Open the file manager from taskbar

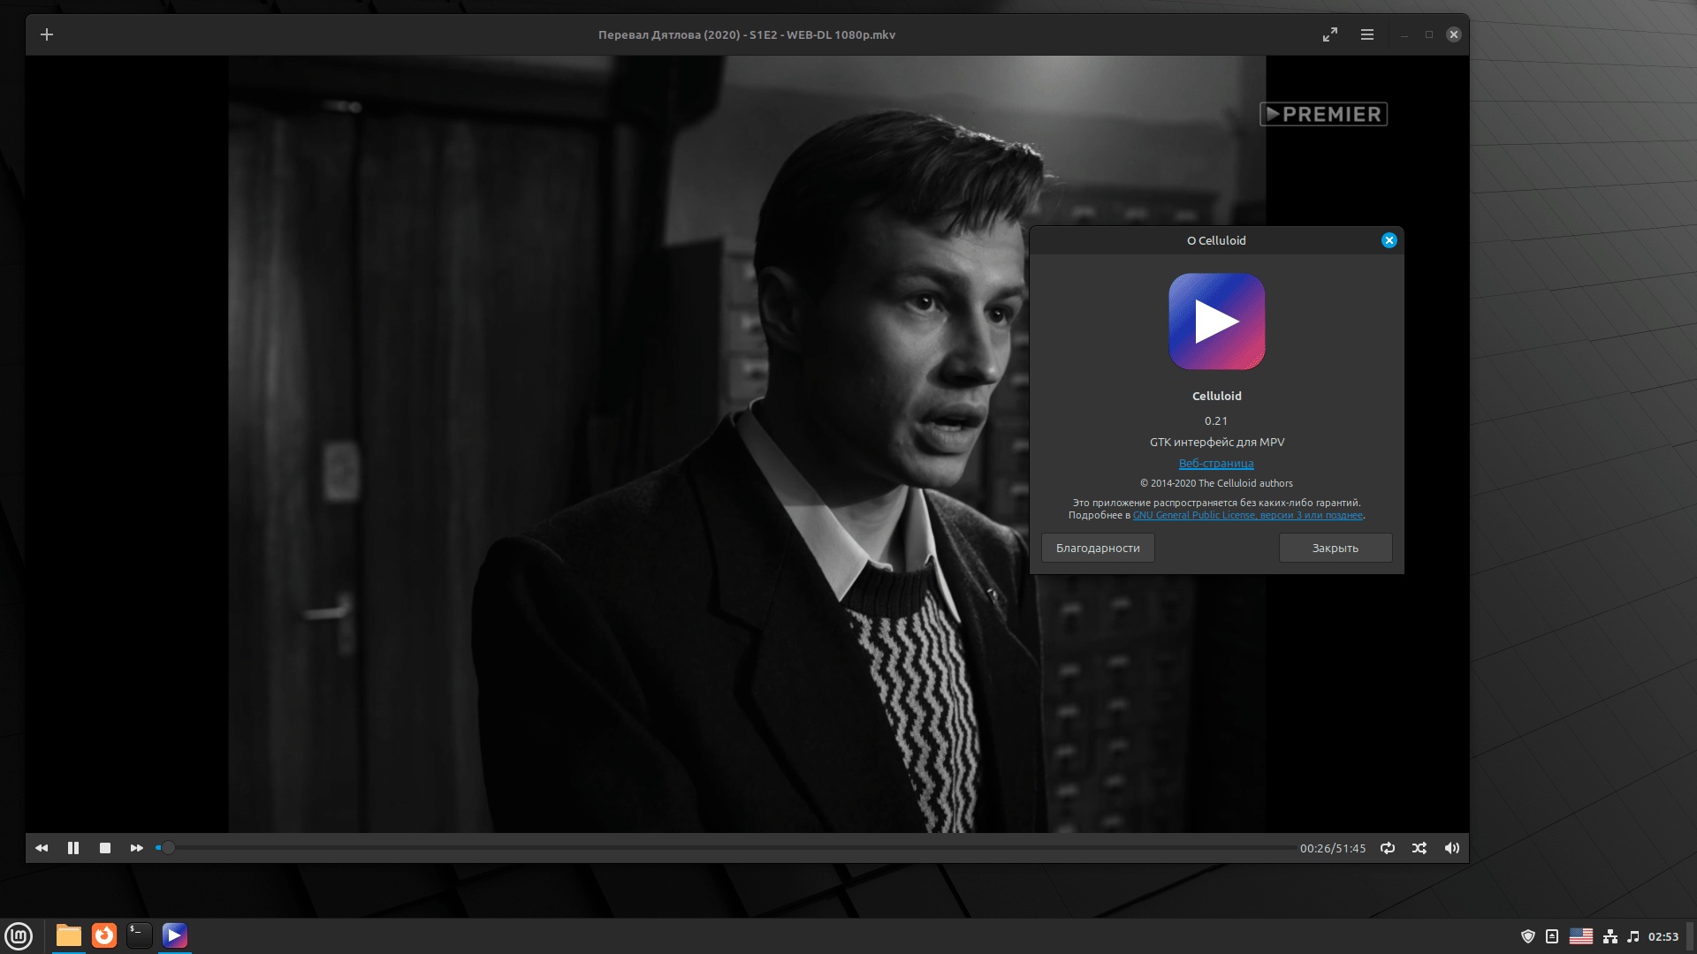[x=69, y=935]
